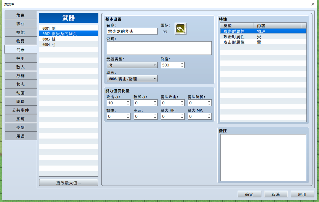319x202 pixels.
Task: Select weapon 0001 剑 in list
Action: click(x=69, y=28)
